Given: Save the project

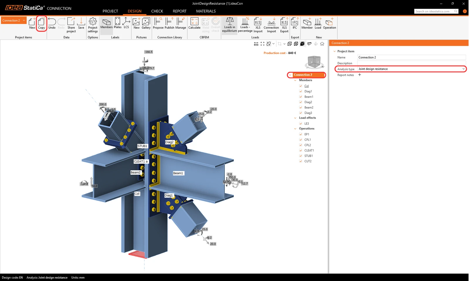Looking at the screenshot, I should click(x=81, y=23).
